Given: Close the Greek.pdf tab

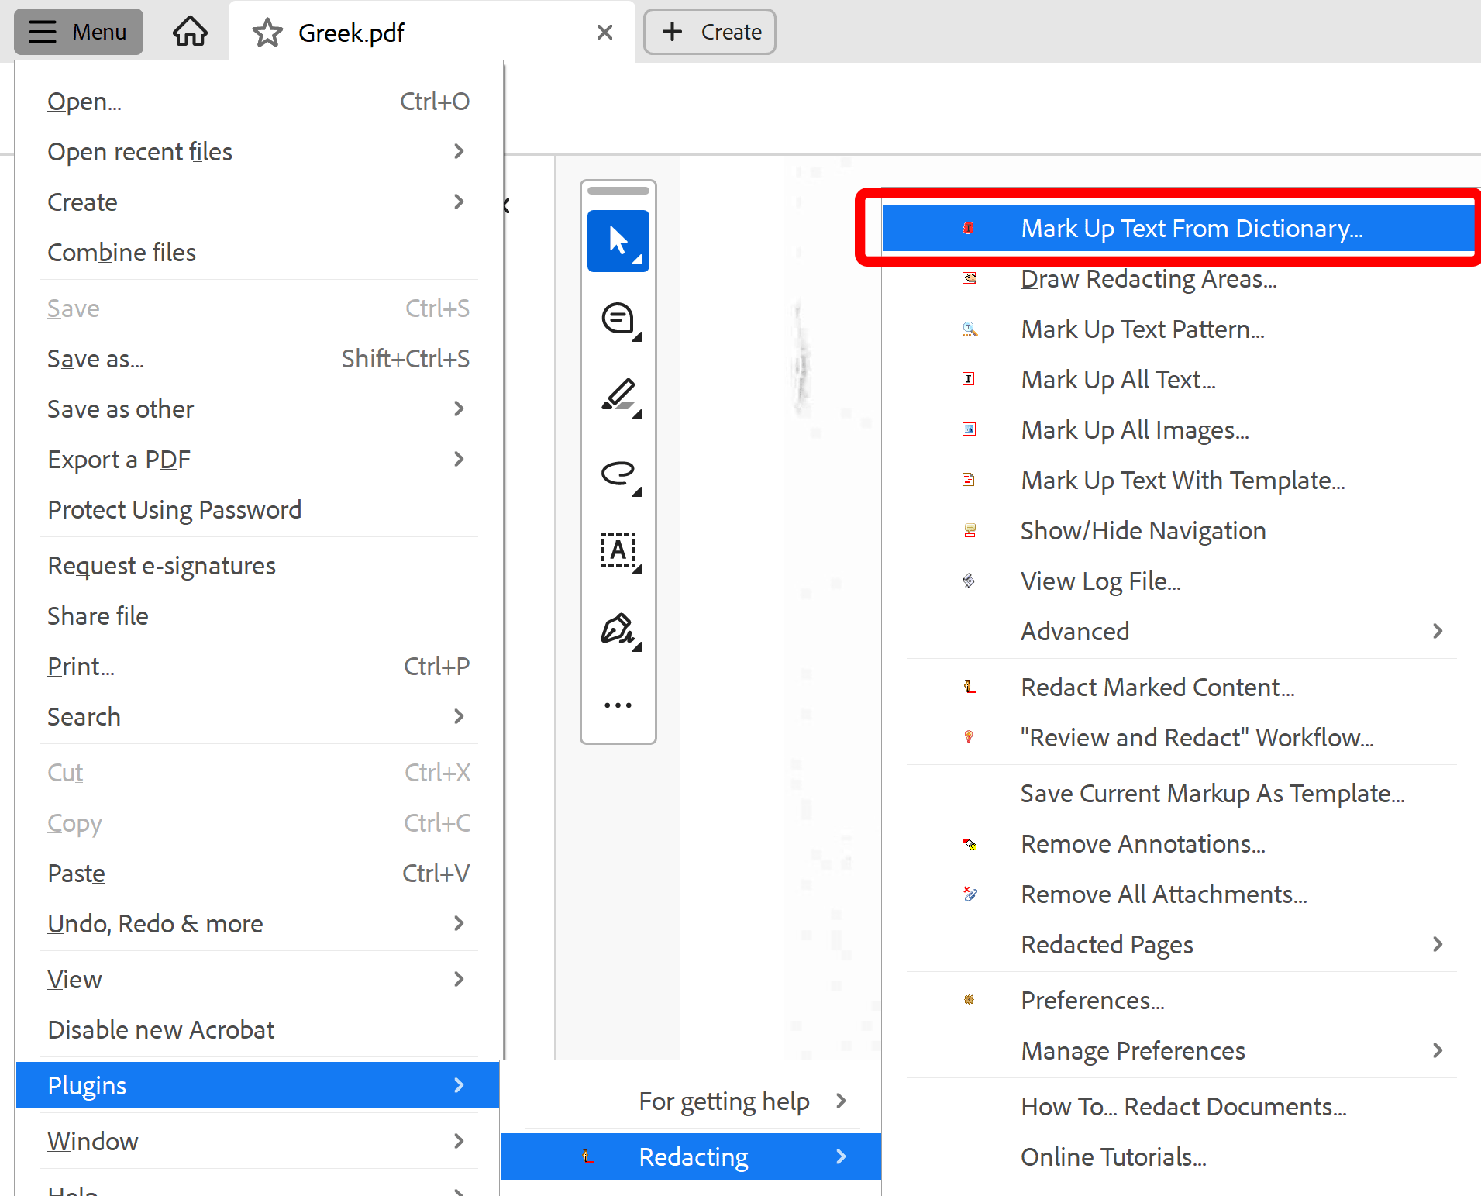Looking at the screenshot, I should (605, 32).
